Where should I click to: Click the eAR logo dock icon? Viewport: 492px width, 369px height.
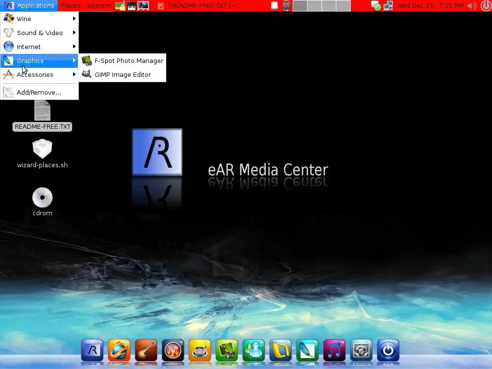(92, 350)
